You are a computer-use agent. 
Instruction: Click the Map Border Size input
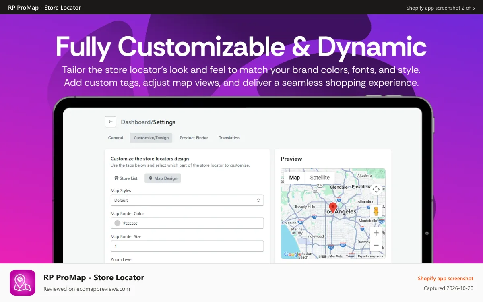[187, 246]
